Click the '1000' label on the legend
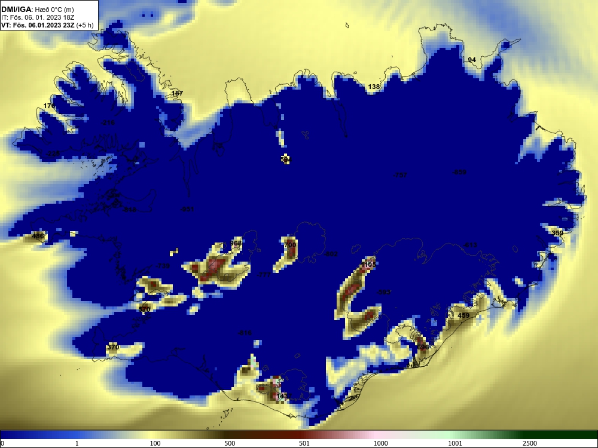 pos(380,443)
